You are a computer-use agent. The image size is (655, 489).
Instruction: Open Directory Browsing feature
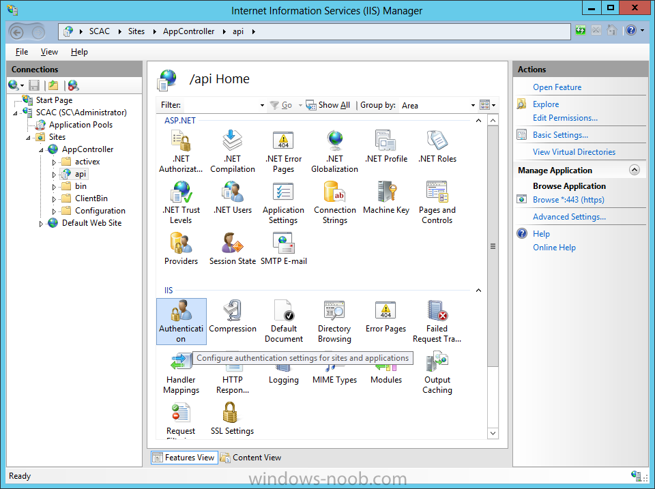coord(334,321)
